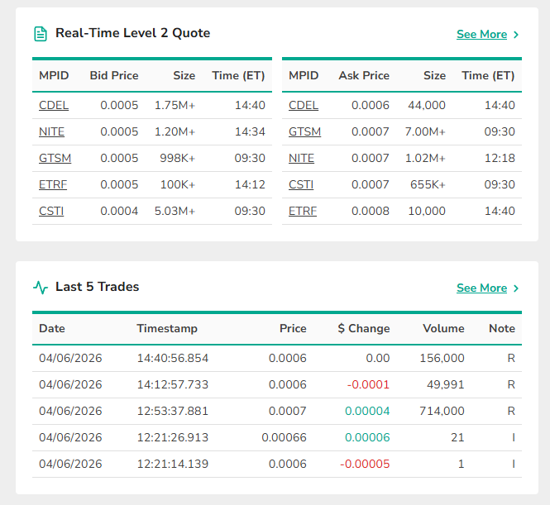Click the Real-Time Level 2 Quote heading

(132, 33)
